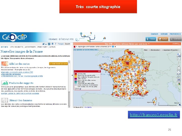The image size is (182, 136).
Task: Click the colored basemap icon on map
Action: [179, 84]
